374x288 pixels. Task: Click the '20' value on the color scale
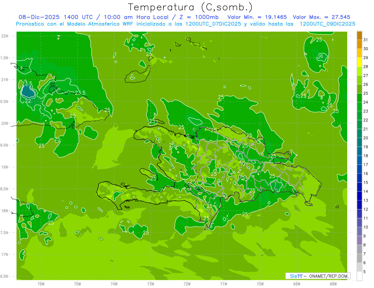(366, 138)
